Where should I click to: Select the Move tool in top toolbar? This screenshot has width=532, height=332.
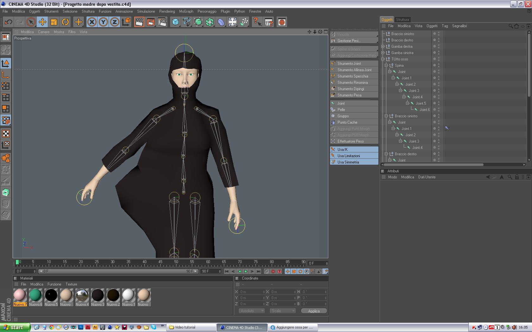tap(42, 22)
